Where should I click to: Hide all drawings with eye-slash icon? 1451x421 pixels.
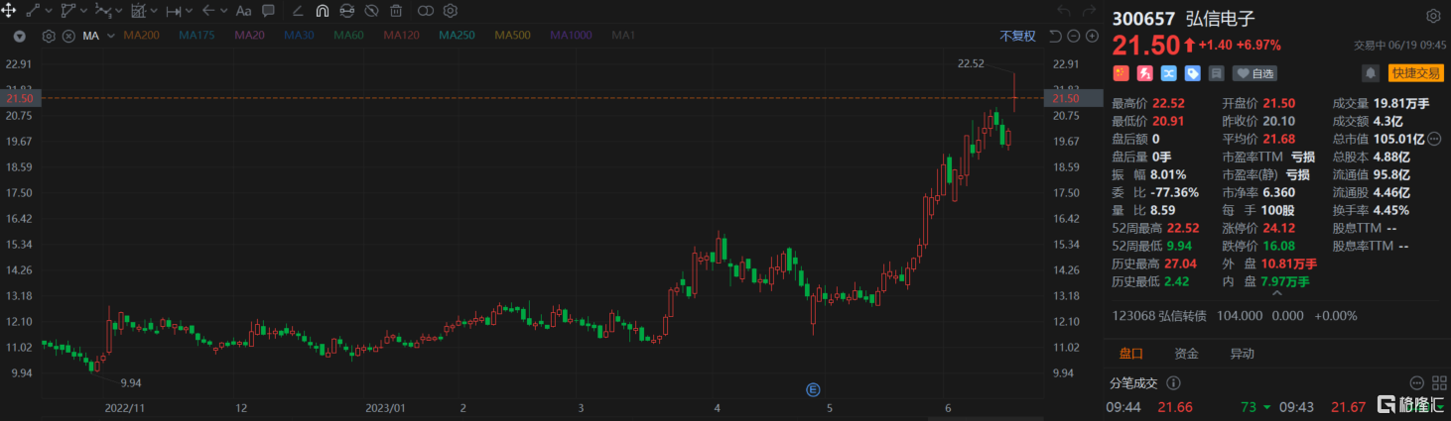(x=371, y=11)
